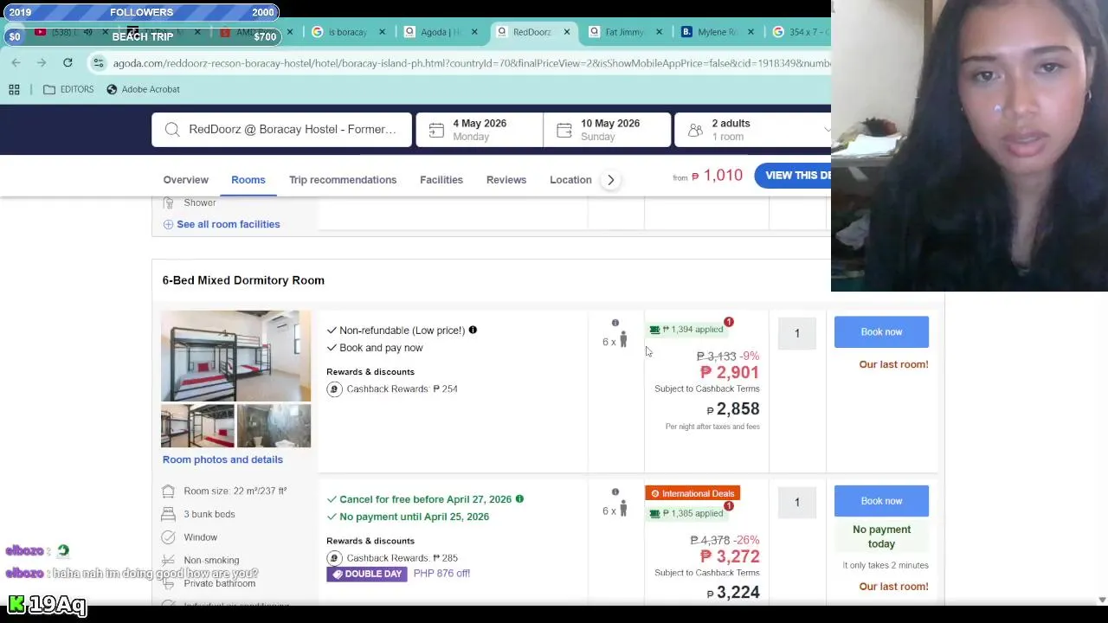
Task: Open the main bunk bed room photo
Action: [x=235, y=356]
